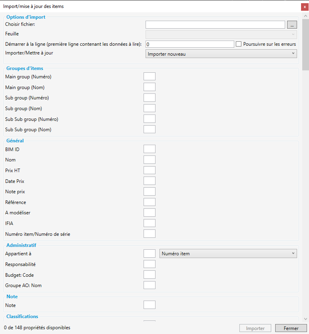Screen dimensions: 309x334
Task: Focus the Budget: Code column box
Action: 149,275
